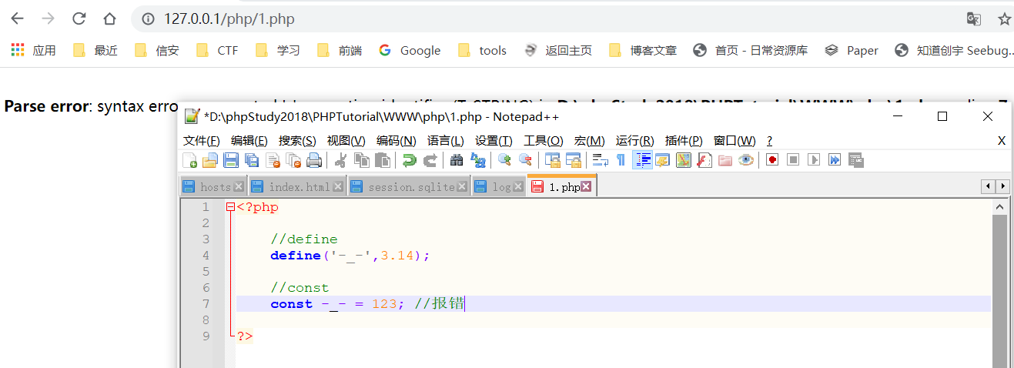Click the browser address bar URL
The width and height of the screenshot is (1014, 368).
coord(229,18)
